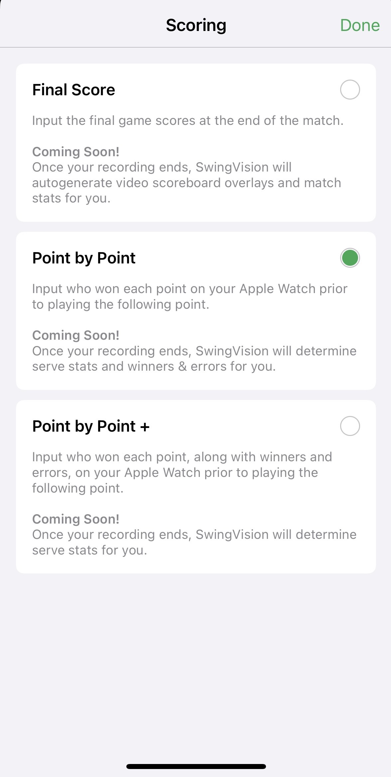Click 'following point.' line in Point by Point + card

pyautogui.click(x=78, y=488)
